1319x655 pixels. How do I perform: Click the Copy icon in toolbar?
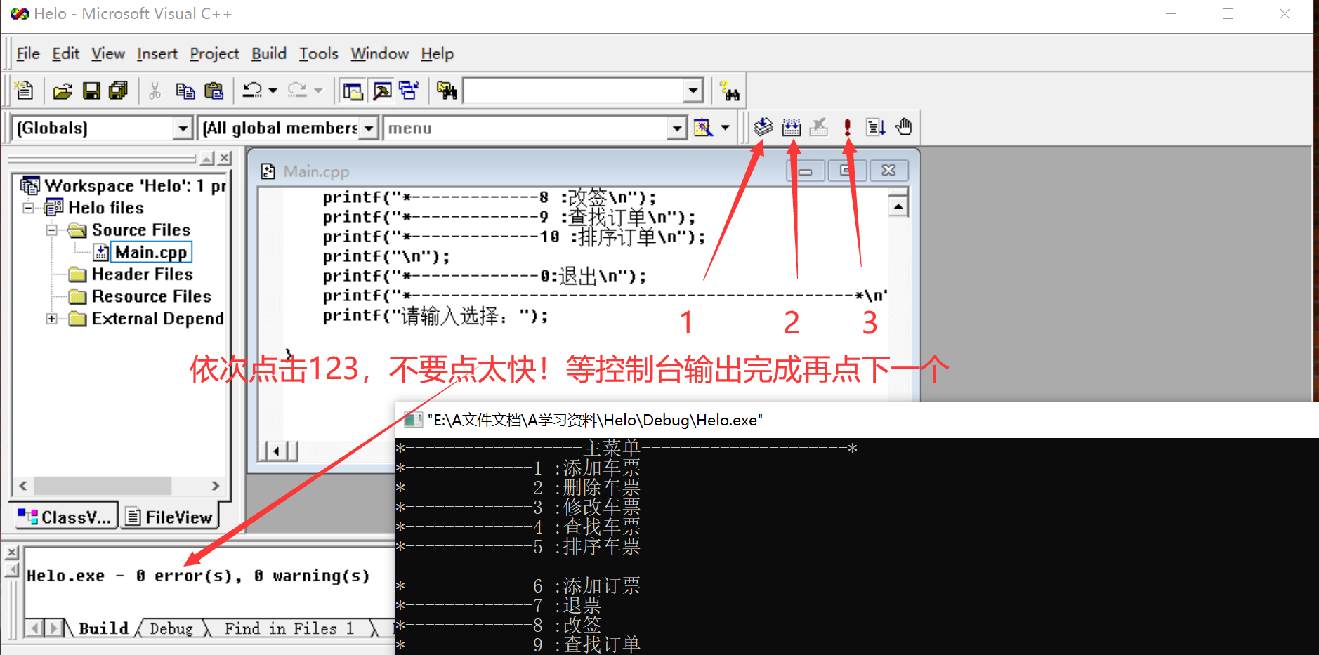tap(185, 91)
